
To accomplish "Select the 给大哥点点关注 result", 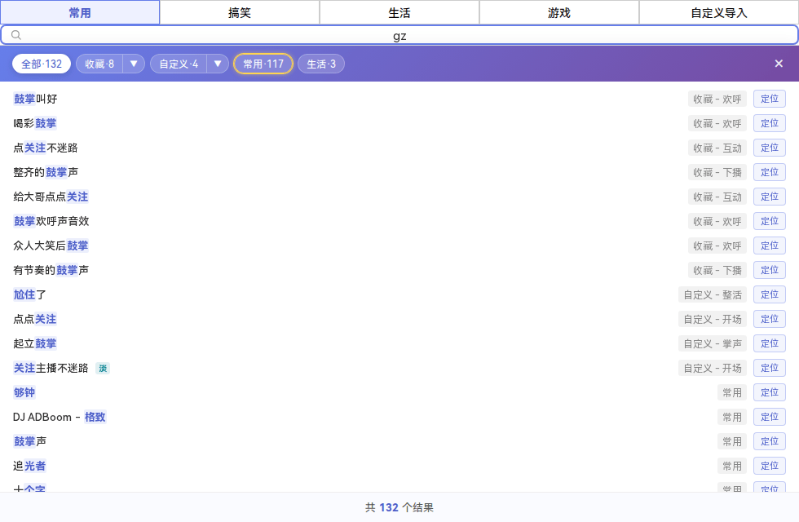I will coord(51,197).
